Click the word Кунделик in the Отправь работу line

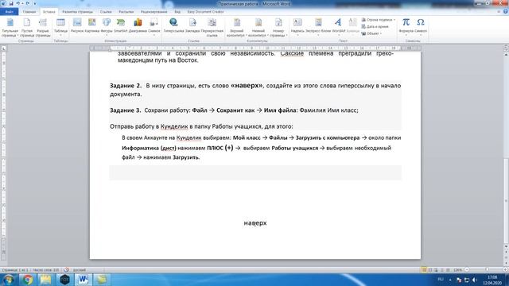tap(174, 126)
